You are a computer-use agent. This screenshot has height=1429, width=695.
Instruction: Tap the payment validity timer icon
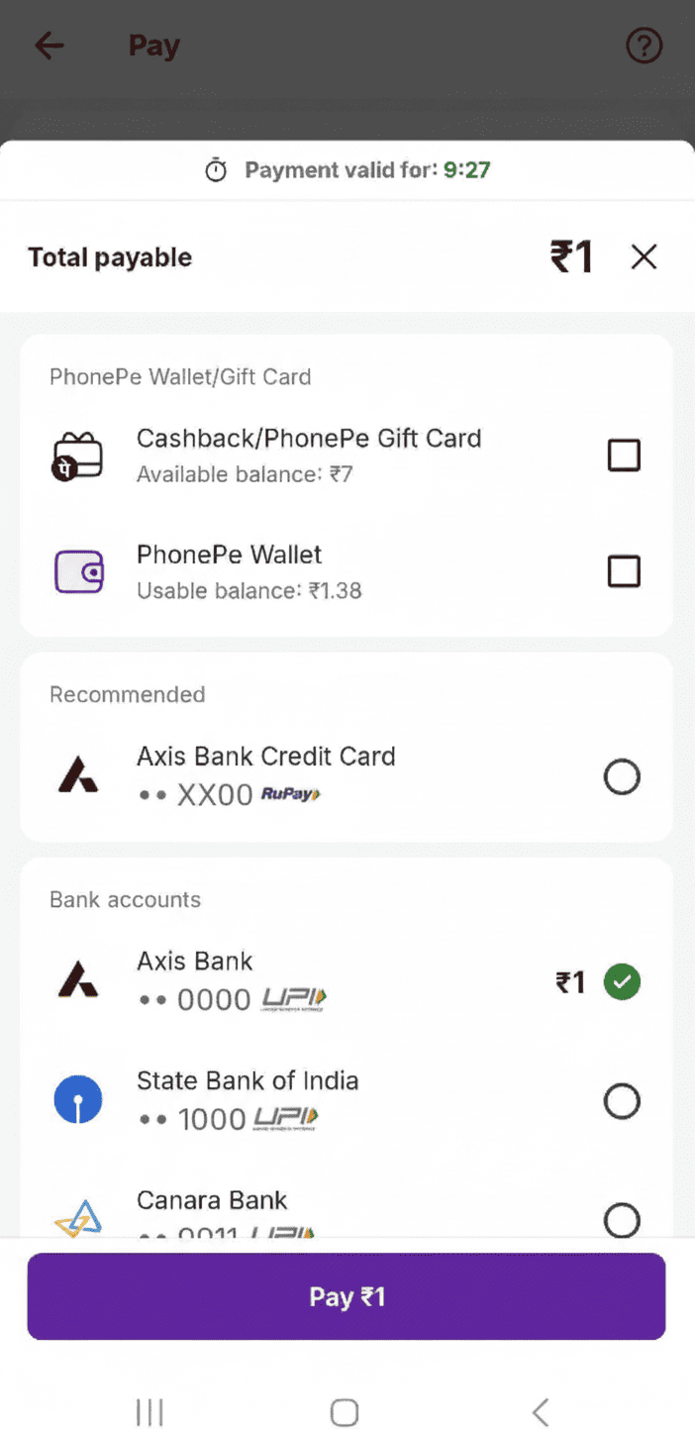[x=216, y=170]
